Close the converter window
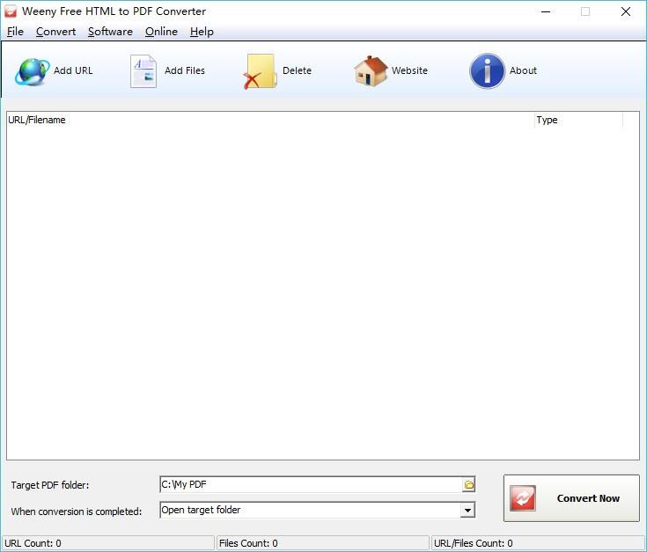Screen dimensions: 647x552 click(x=626, y=11)
